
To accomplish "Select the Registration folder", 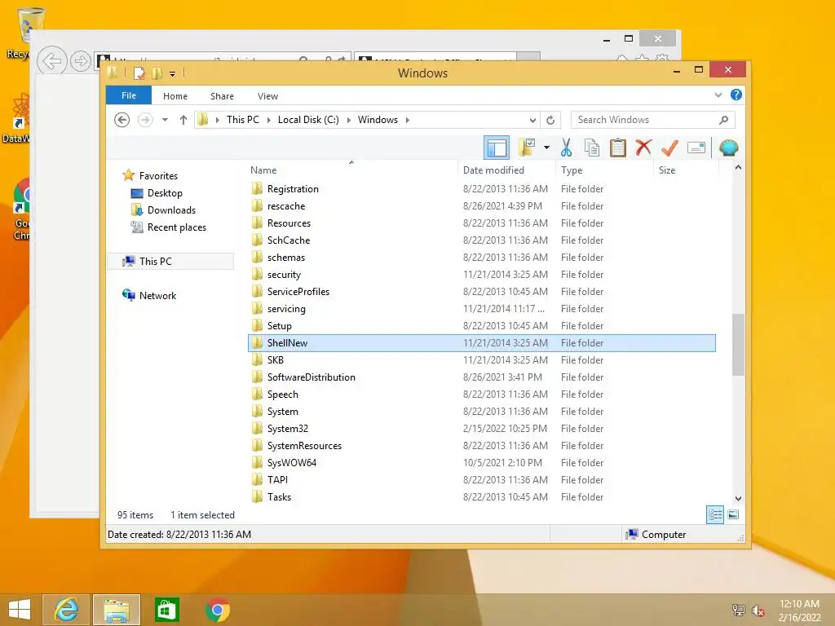I will (x=293, y=189).
